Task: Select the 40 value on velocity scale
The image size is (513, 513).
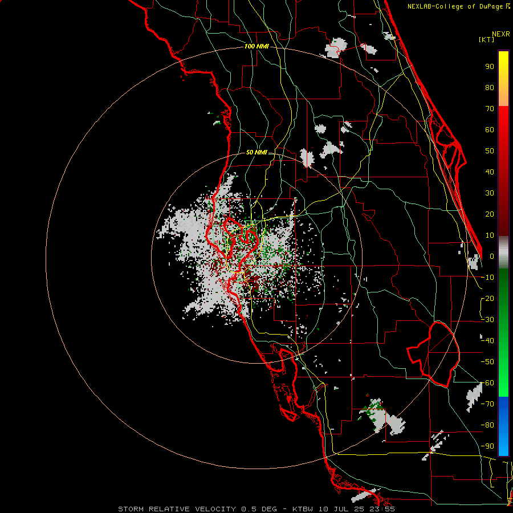Action: 490,172
